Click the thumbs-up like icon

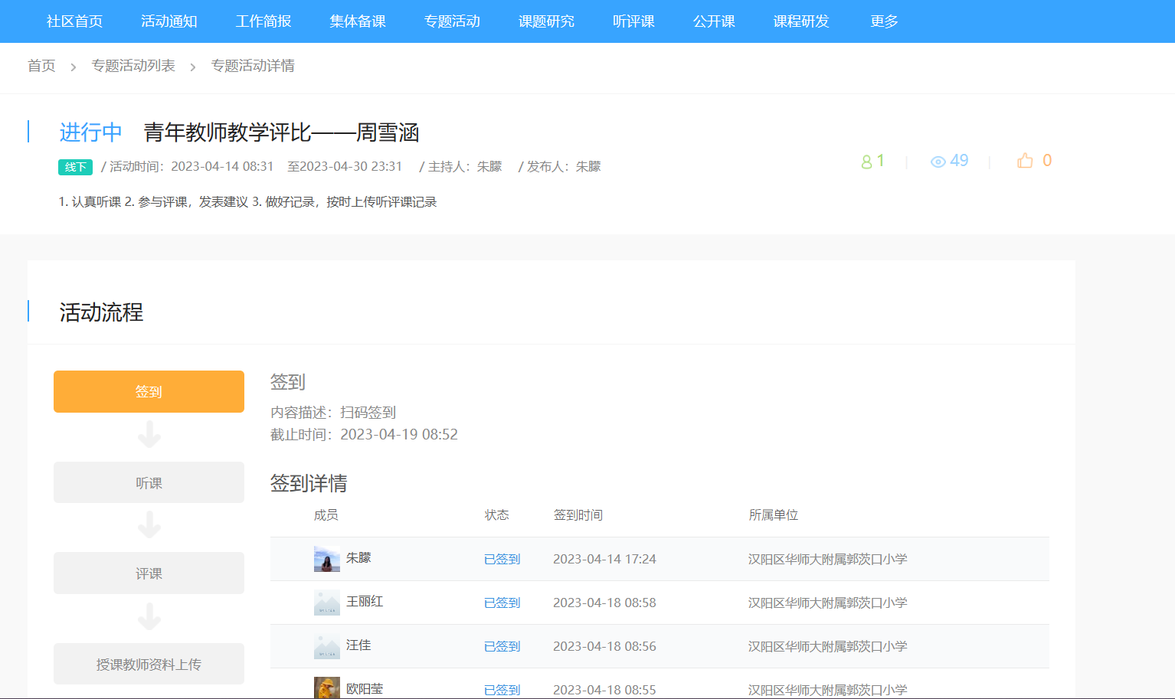point(1025,161)
